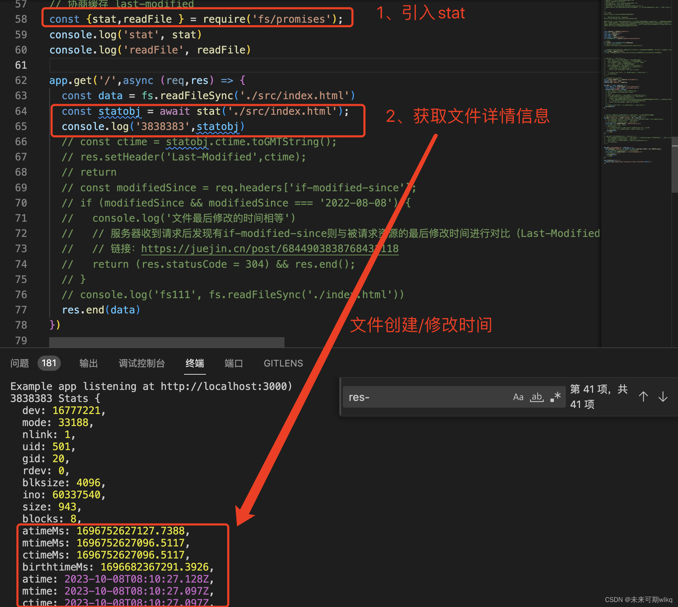Toggle regular expression search option
This screenshot has height=607, width=678.
point(556,397)
